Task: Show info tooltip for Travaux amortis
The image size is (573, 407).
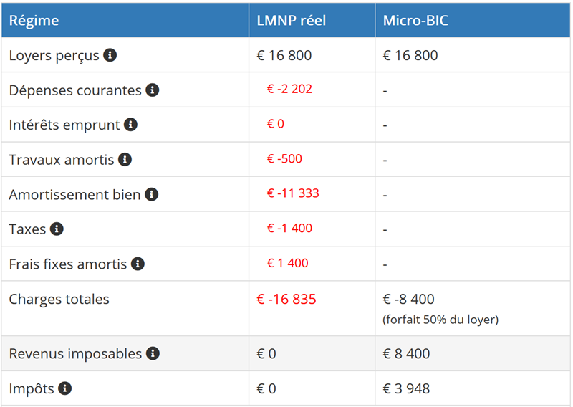Action: coord(125,159)
